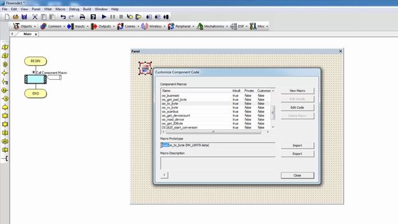This screenshot has width=398, height=224.
Task: Click the New Macro button
Action: coord(297,91)
